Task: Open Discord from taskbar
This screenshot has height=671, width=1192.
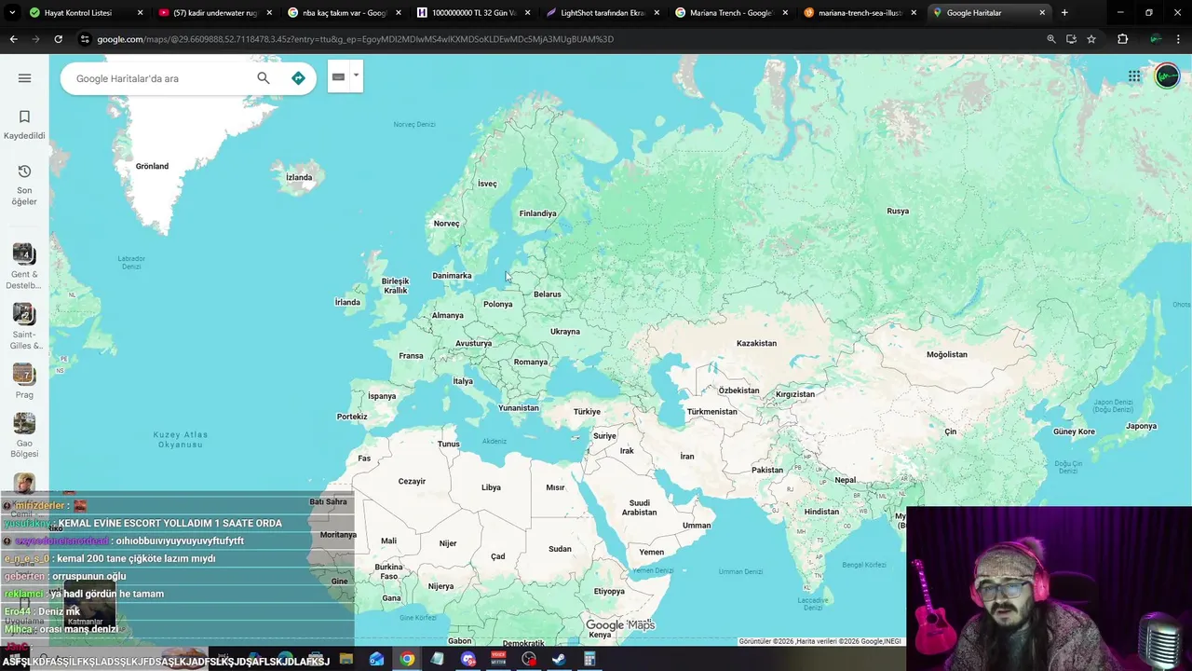Action: [467, 659]
